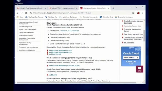This screenshot has height=91, width=162.
Task: Close the Gmail Free Storage tab
Action: click(45, 8)
